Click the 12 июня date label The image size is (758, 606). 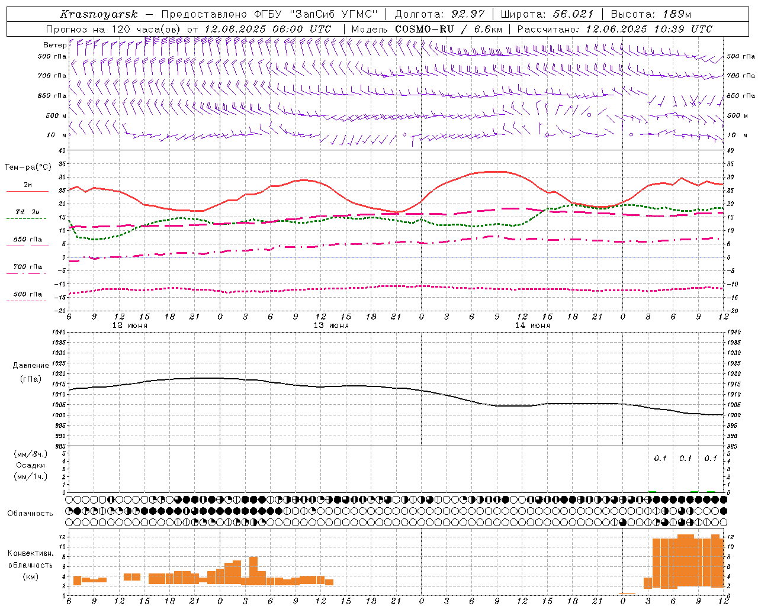[x=130, y=325]
